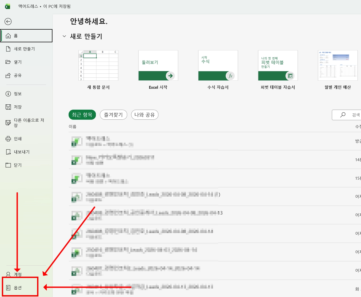Image resolution: width=361 pixels, height=297 pixels.
Task: Click the 인쇄 printer icon
Action: coord(8,139)
